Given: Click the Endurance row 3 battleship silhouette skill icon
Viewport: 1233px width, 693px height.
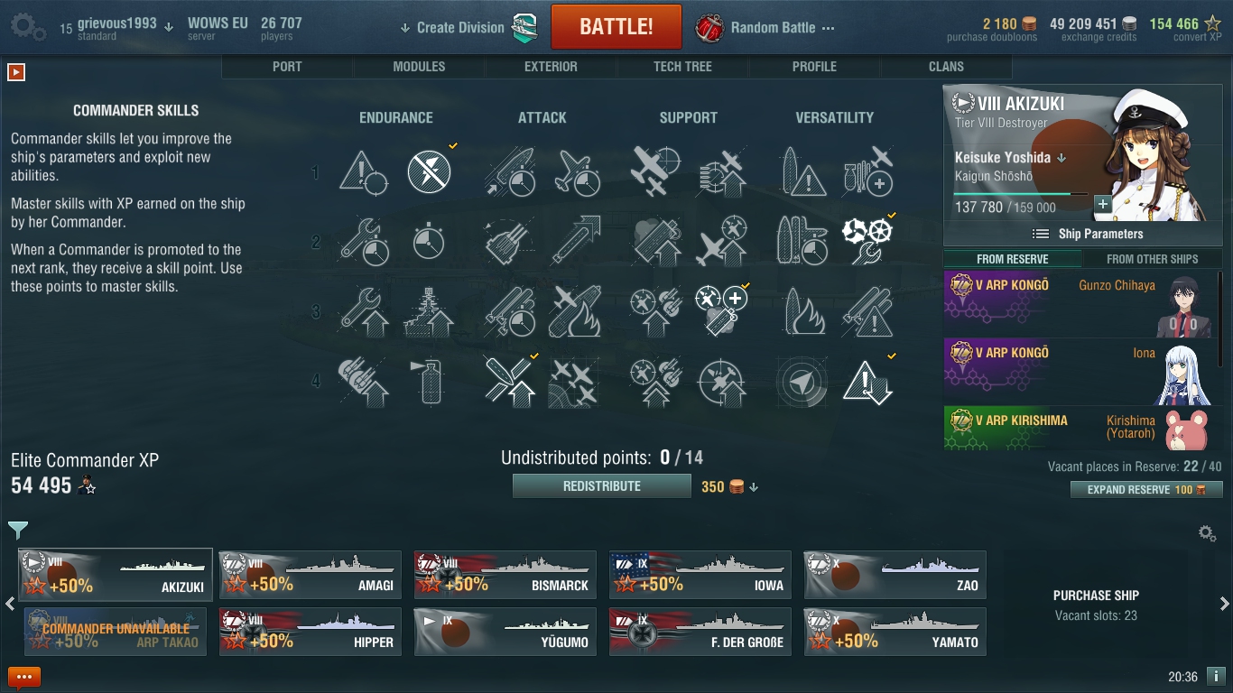Looking at the screenshot, I should (x=429, y=311).
